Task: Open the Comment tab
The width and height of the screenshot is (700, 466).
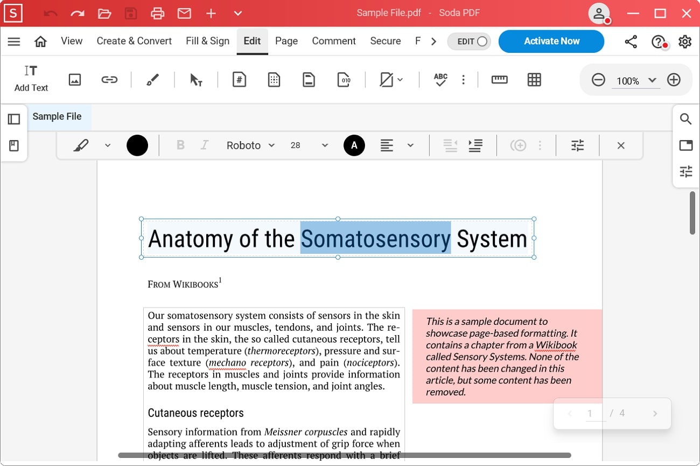Action: (x=334, y=41)
